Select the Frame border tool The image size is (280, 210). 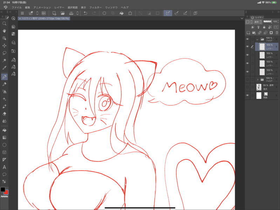5,152
